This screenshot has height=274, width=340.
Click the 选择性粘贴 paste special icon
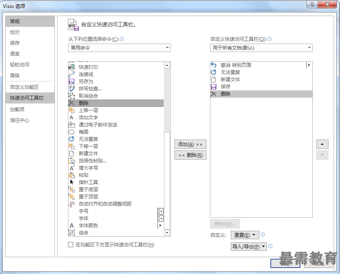coord(72,161)
